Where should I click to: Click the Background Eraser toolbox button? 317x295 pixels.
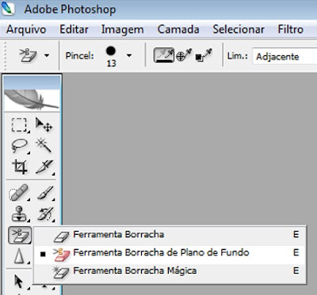coord(20,235)
